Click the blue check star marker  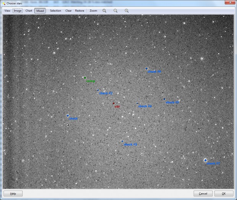[68, 115]
